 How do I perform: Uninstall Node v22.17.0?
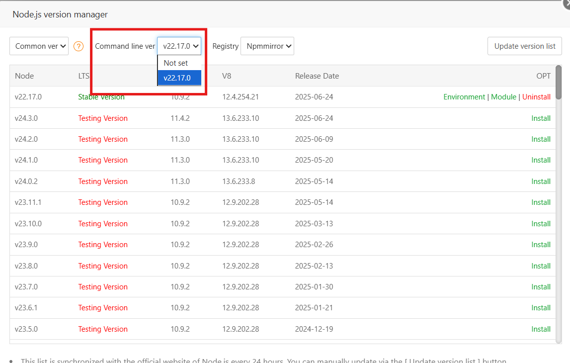point(536,97)
